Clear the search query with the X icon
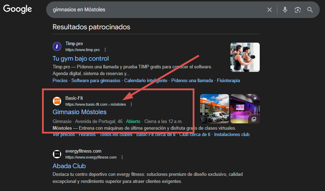Screen dimensions: 325x191 pyautogui.click(x=270, y=10)
